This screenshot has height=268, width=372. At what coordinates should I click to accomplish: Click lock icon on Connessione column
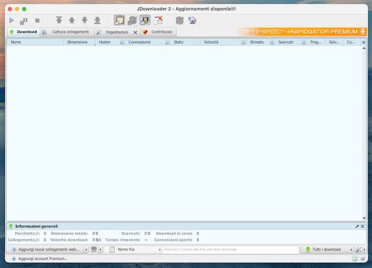tap(167, 42)
